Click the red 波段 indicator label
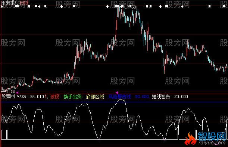The height and width of the screenshot is (147, 228). point(55,97)
